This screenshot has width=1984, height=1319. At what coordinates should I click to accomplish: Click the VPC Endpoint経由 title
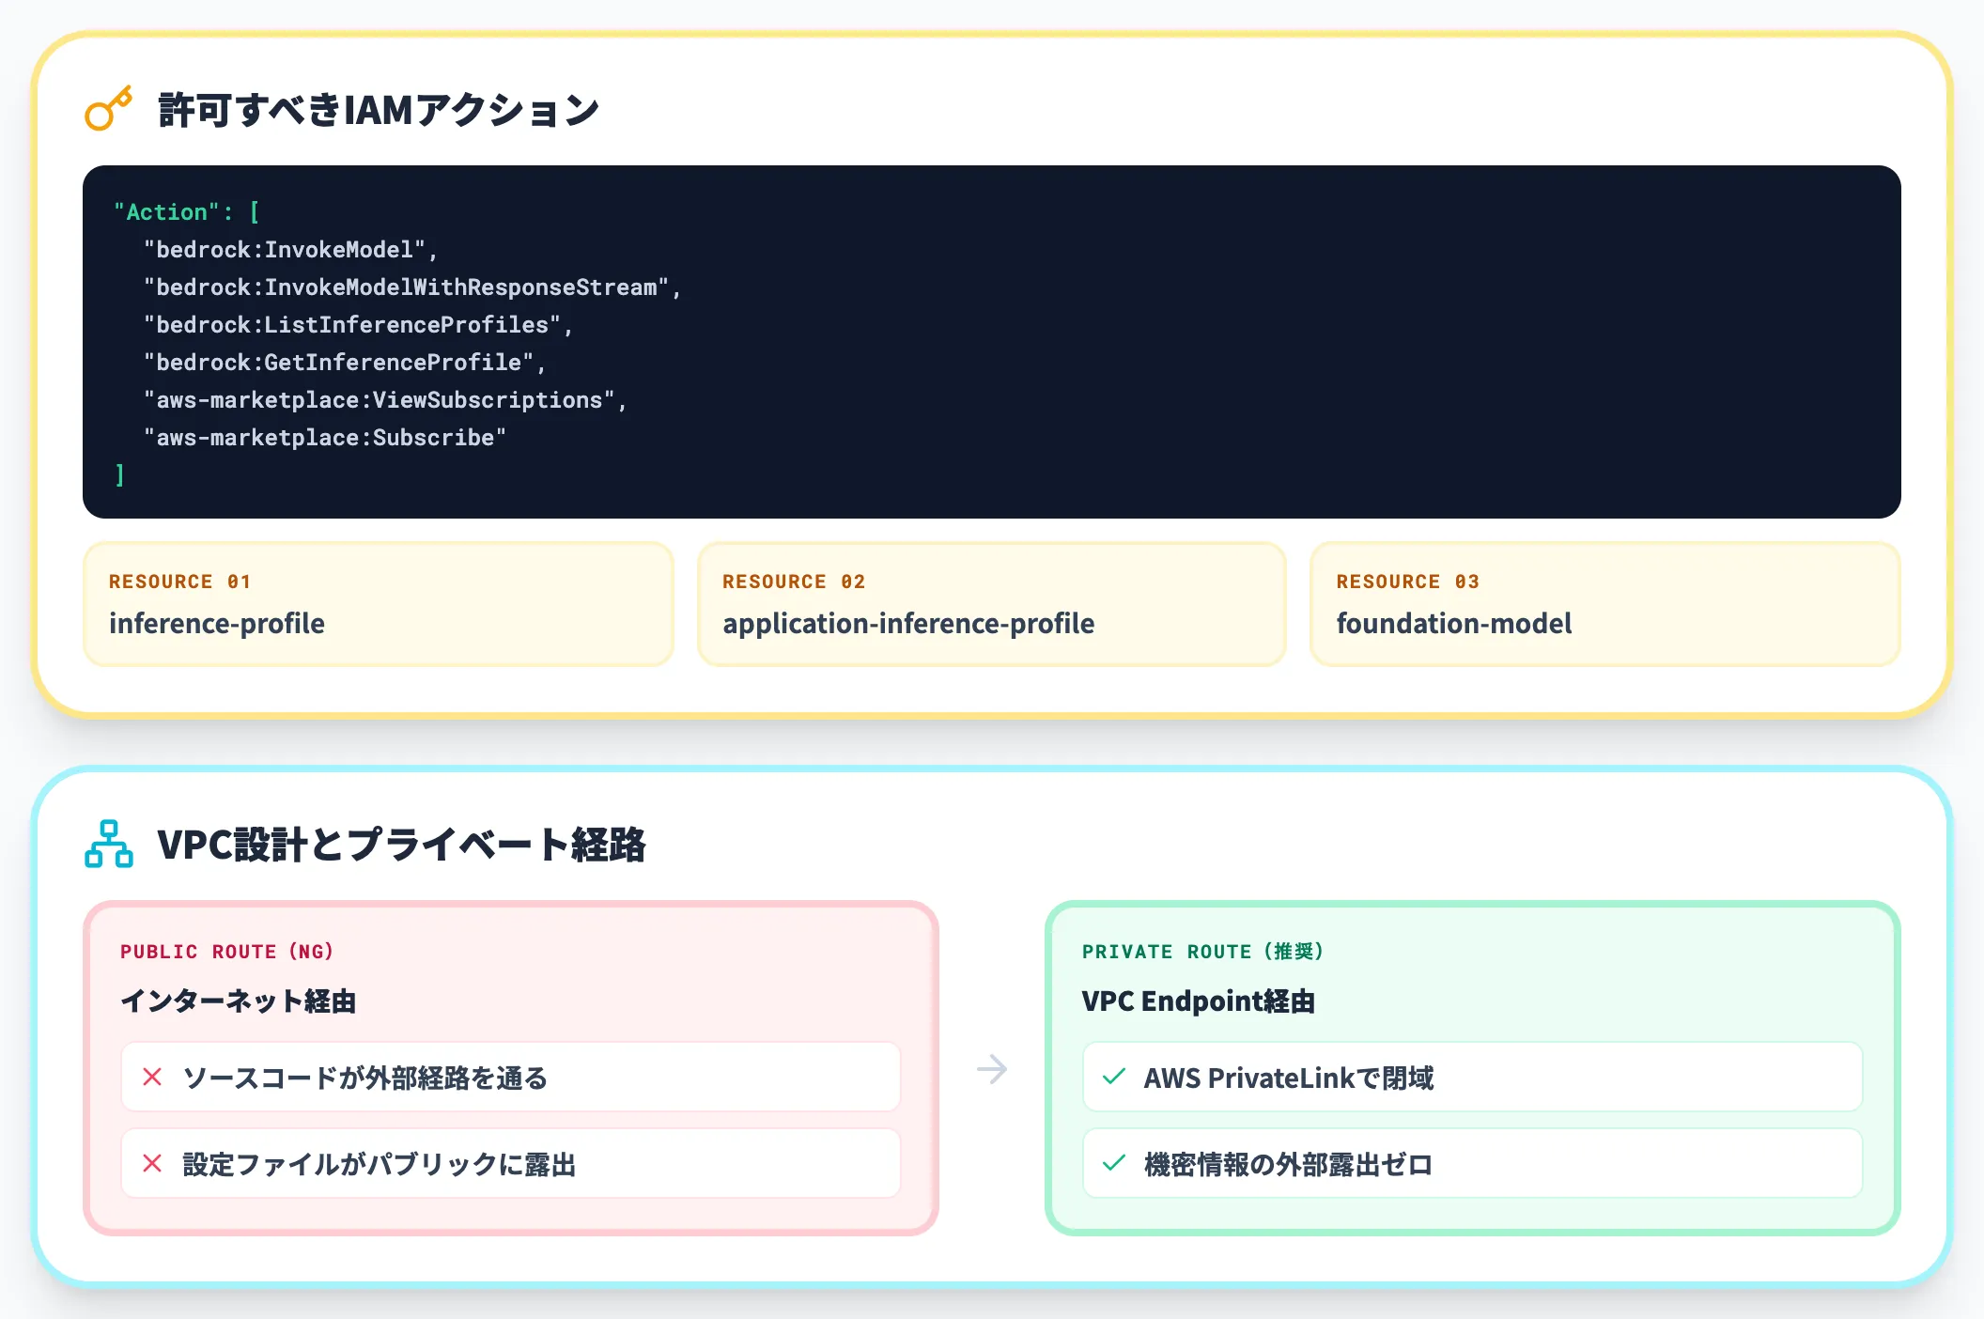(x=1199, y=1001)
